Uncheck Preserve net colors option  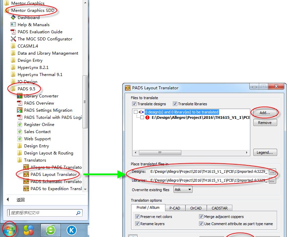(x=138, y=217)
